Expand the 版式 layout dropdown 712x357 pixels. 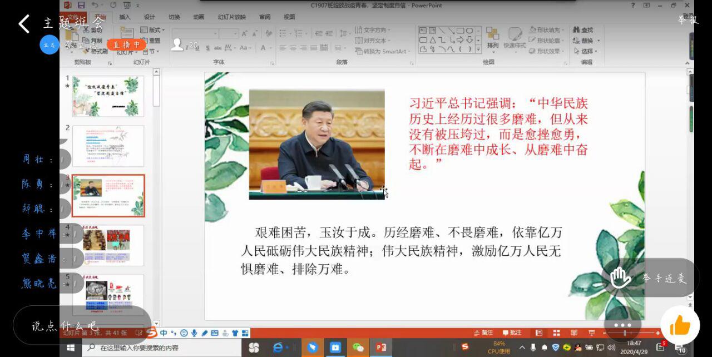(x=152, y=30)
